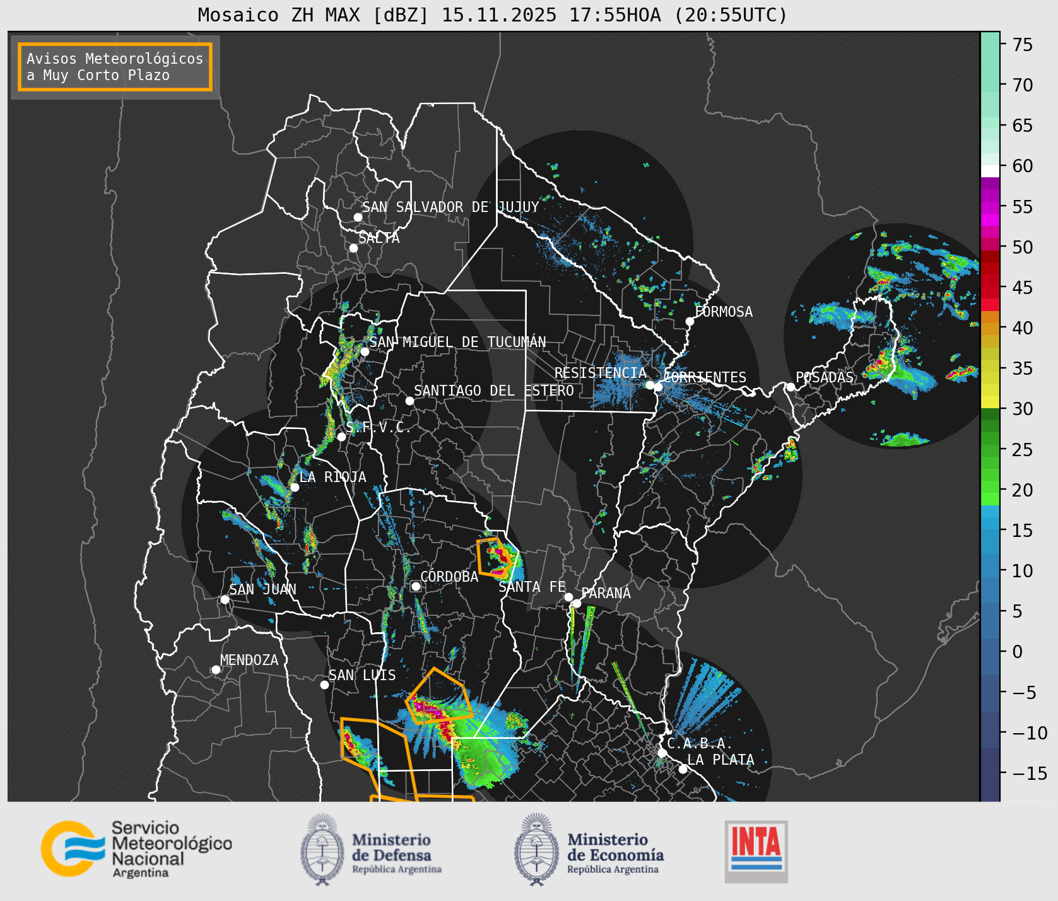Click the INTA logo
The width and height of the screenshot is (1058, 901).
point(756,851)
